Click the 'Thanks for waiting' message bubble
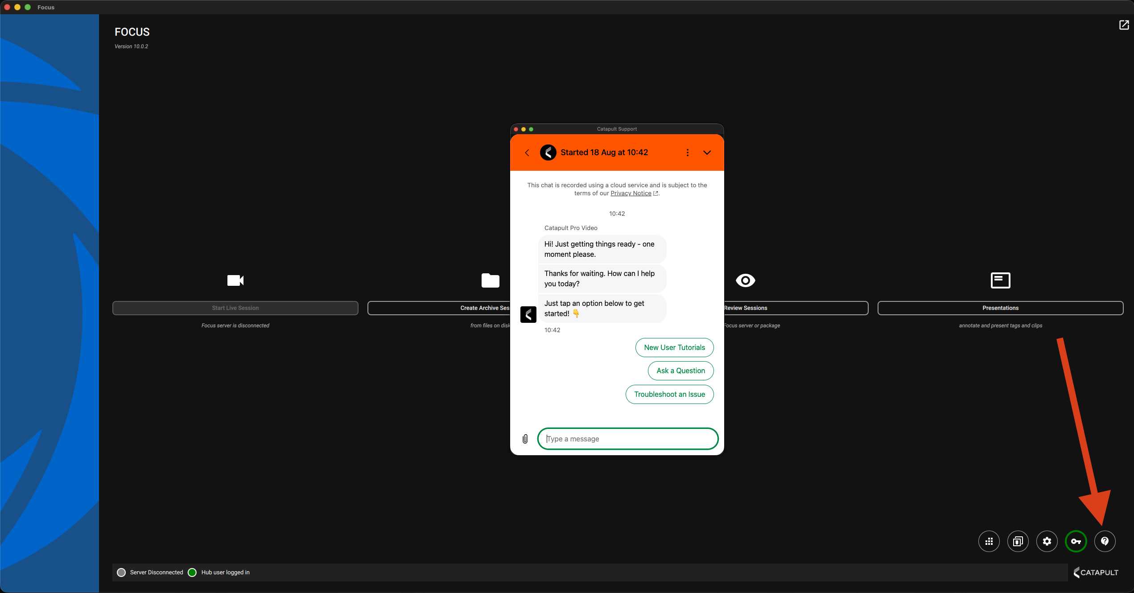The width and height of the screenshot is (1134, 593). tap(602, 279)
